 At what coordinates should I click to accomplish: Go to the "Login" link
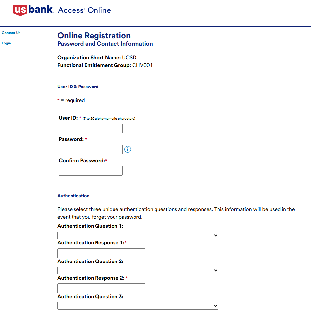click(6, 43)
